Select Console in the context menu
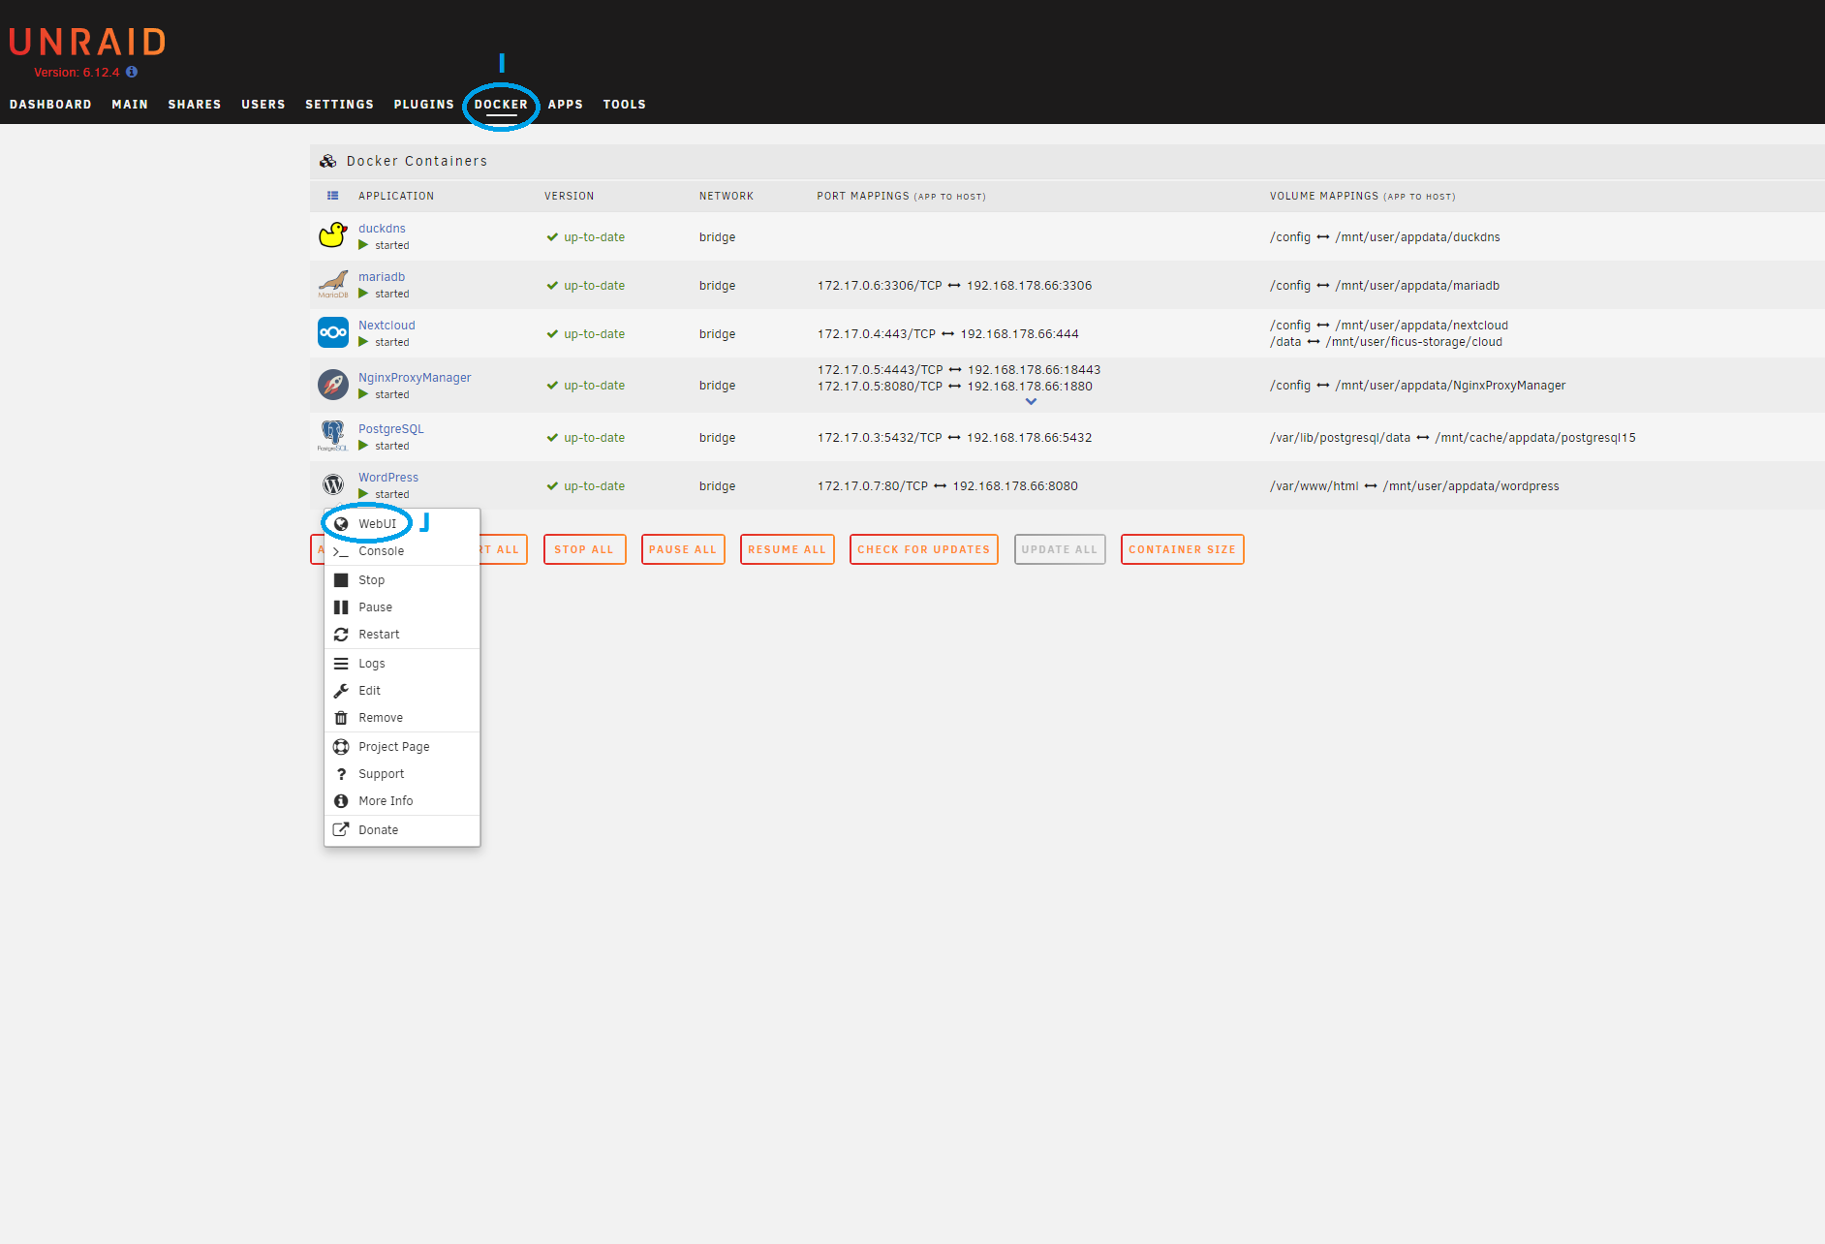Screen dimensions: 1825x1244 coord(381,551)
